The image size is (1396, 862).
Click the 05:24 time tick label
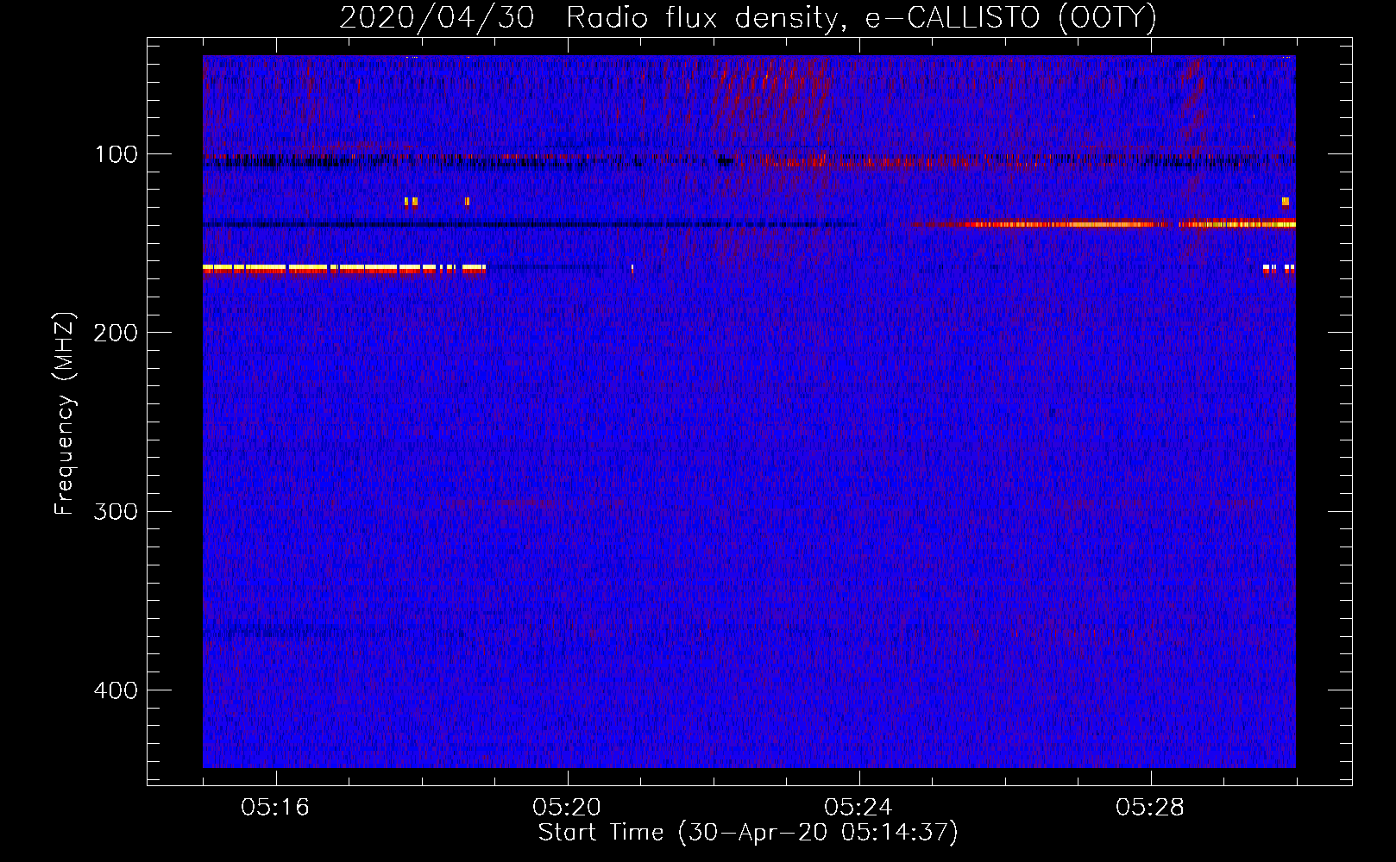click(858, 808)
